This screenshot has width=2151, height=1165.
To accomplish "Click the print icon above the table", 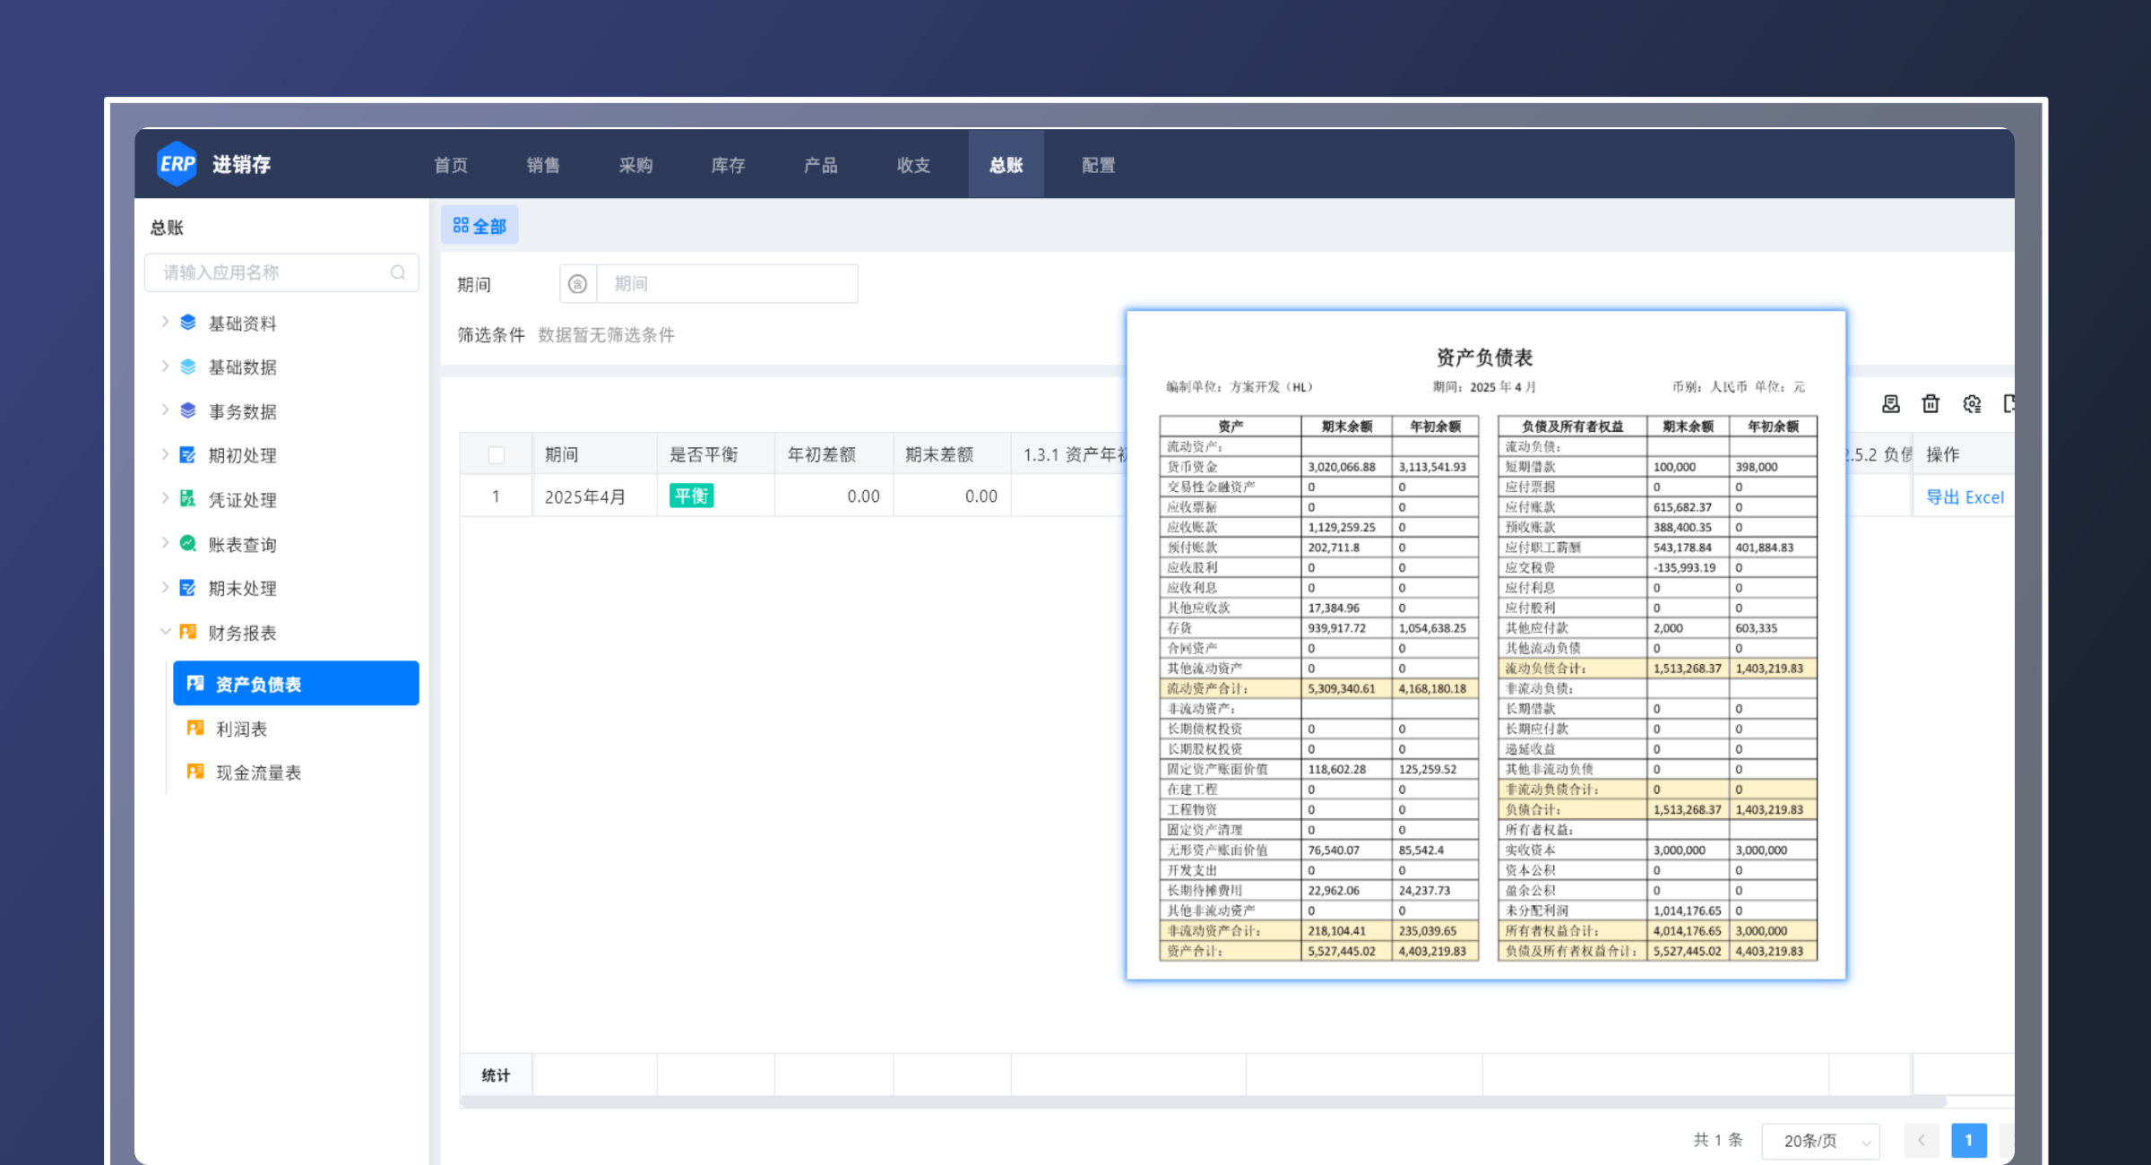I will coord(1890,404).
